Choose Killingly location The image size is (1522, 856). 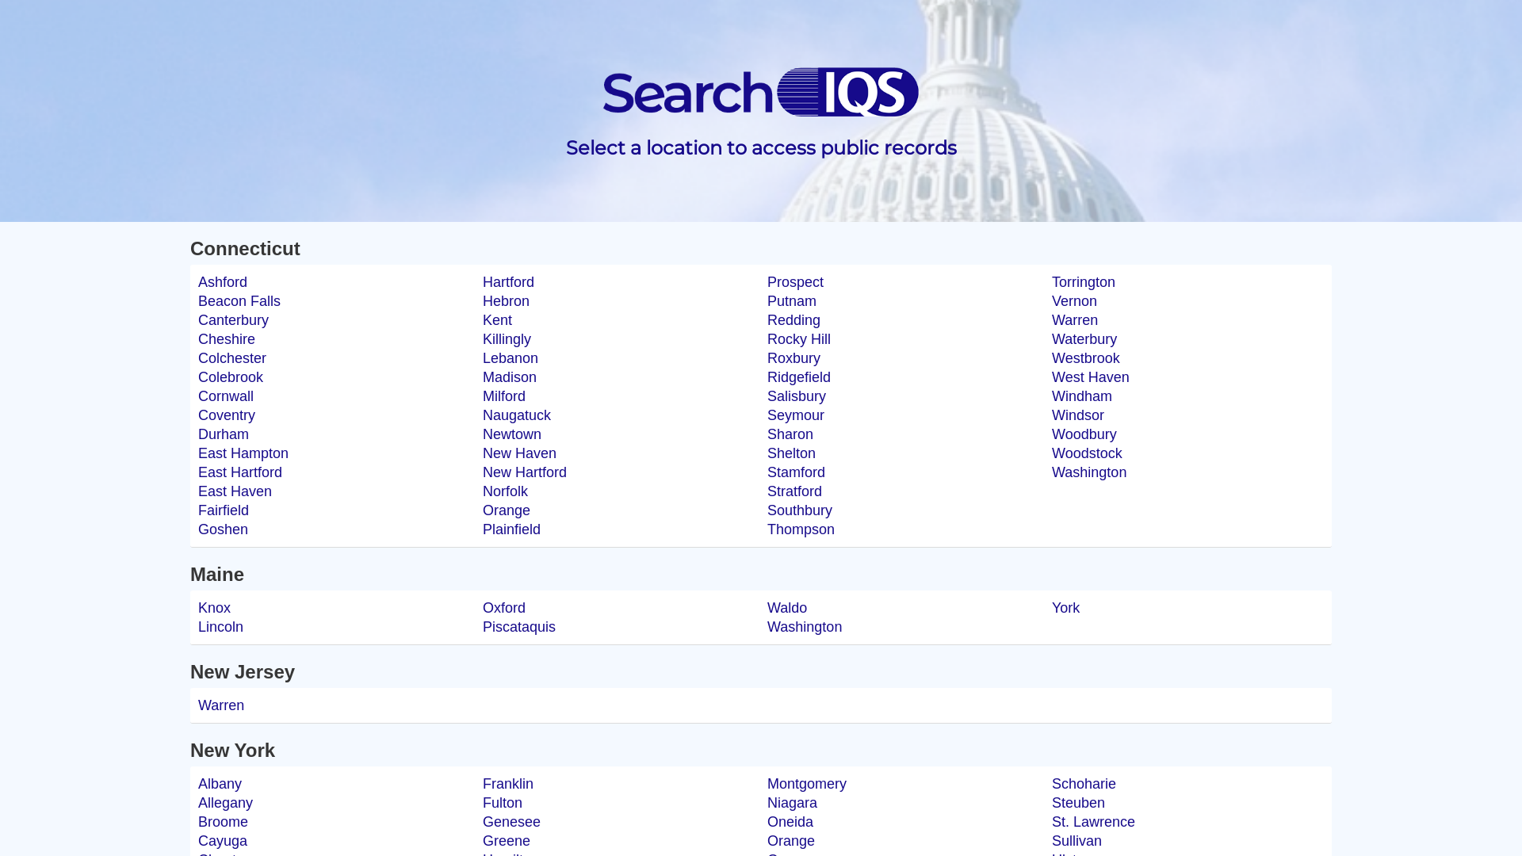(507, 339)
